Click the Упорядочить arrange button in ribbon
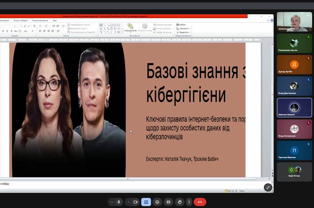Screen dimensions: 314x208 [130, 28]
